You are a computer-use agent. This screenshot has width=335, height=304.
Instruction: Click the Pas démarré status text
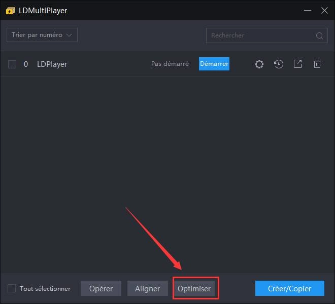(x=170, y=64)
